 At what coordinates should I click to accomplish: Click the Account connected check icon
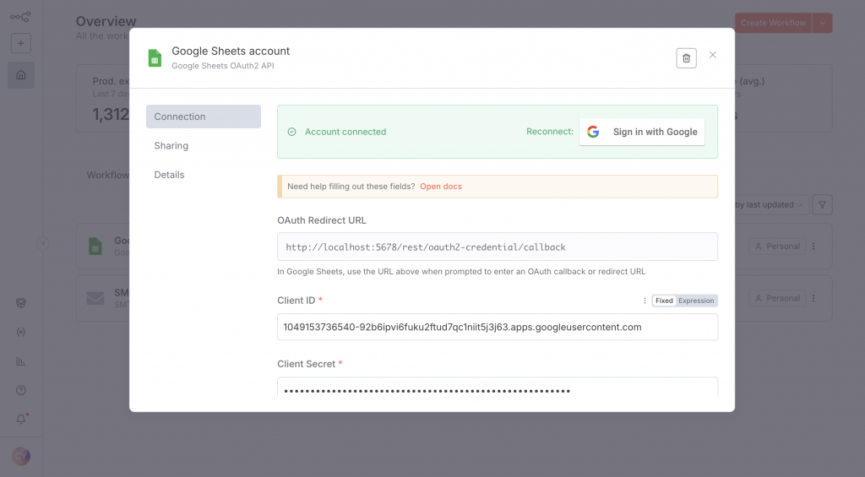coord(291,132)
